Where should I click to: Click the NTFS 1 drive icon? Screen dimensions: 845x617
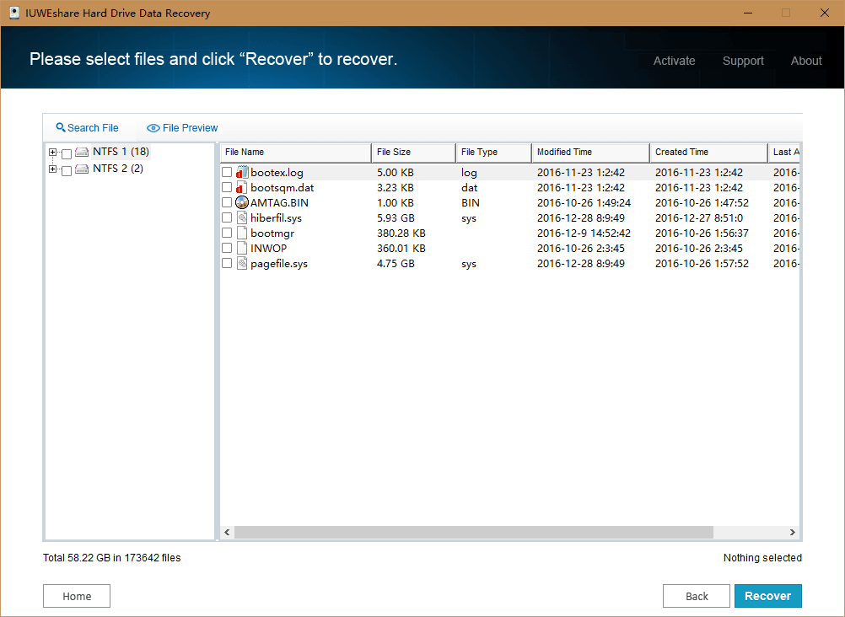82,152
